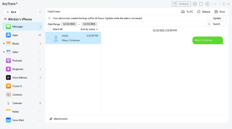Open the Voice Memos category
The width and height of the screenshot is (232, 129).
[23, 77]
